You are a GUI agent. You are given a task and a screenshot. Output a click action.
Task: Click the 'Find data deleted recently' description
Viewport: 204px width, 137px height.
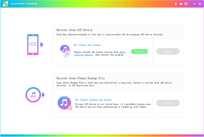pos(110,35)
